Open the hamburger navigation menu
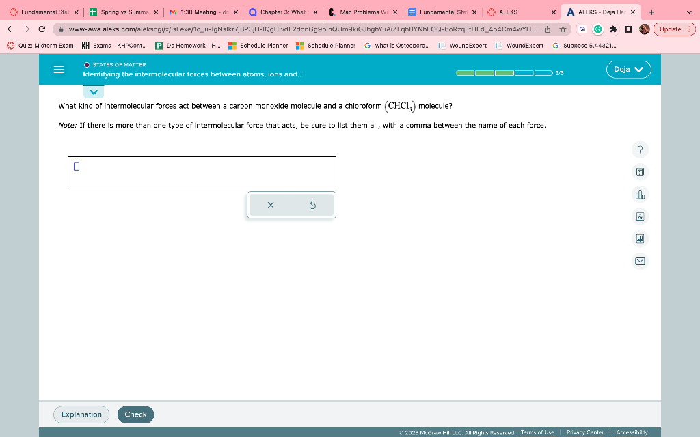This screenshot has height=437, width=700. 58,69
